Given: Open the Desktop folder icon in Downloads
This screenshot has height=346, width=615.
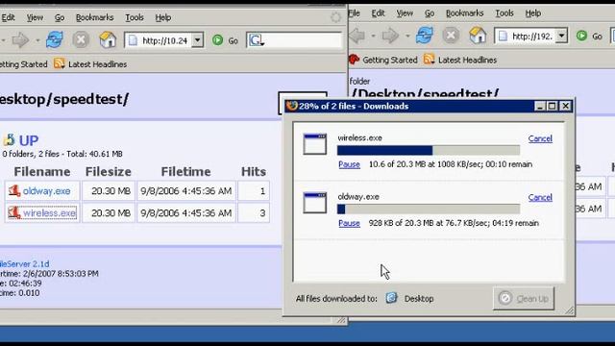Looking at the screenshot, I should pyautogui.click(x=391, y=298).
